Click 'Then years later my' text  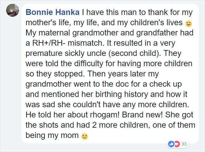coord(123,74)
